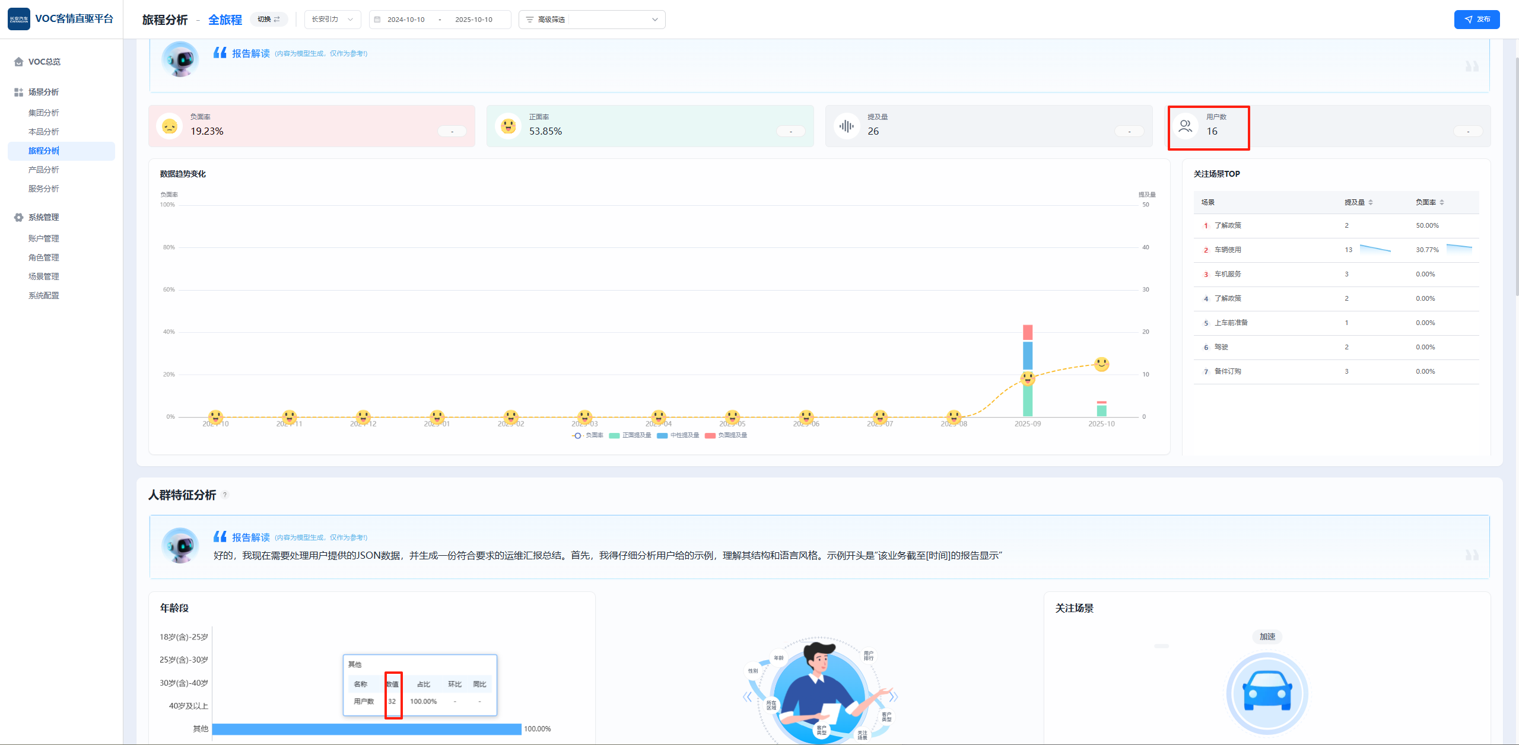Click the 用户数 people icon
Image resolution: width=1519 pixels, height=745 pixels.
(x=1186, y=126)
